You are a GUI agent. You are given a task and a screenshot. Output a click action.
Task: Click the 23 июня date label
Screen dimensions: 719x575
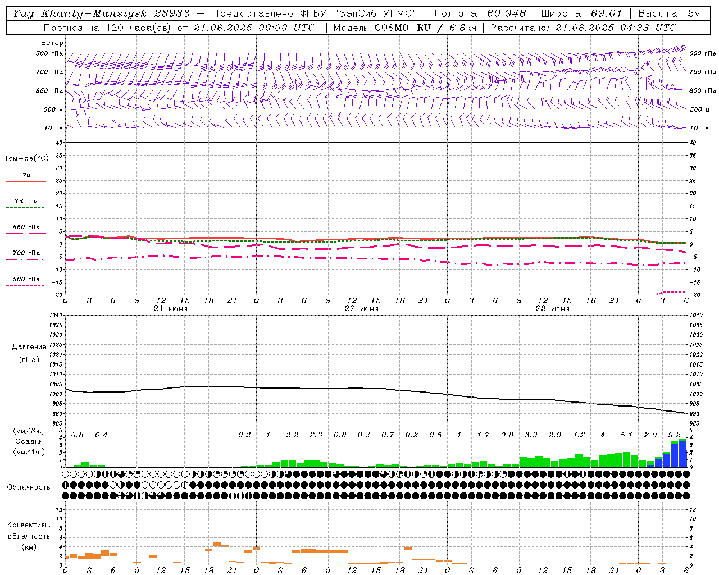[553, 309]
